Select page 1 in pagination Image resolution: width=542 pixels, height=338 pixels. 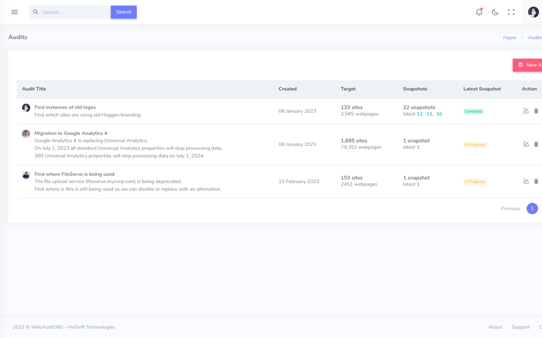tap(532, 208)
